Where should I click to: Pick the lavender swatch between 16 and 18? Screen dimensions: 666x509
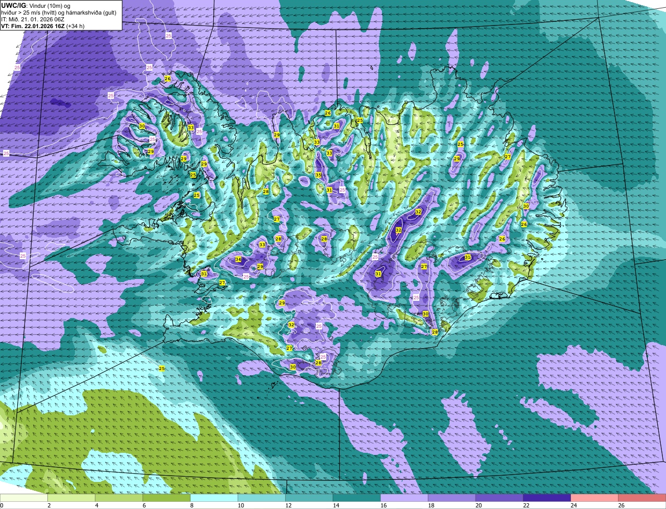pyautogui.click(x=404, y=498)
